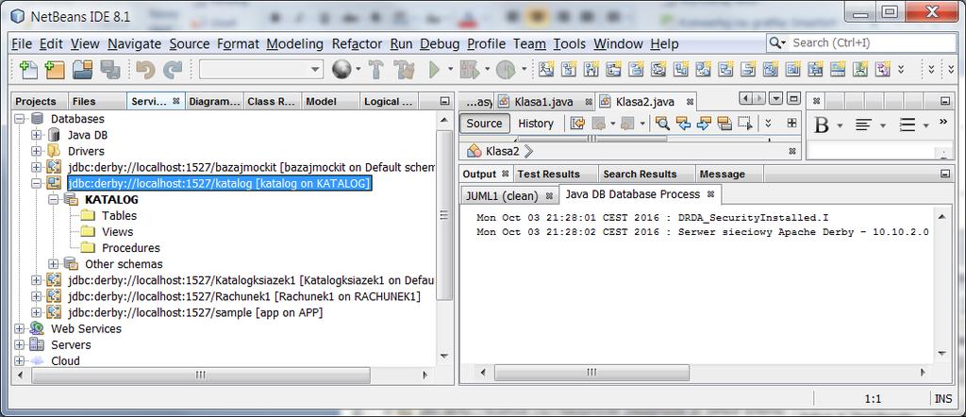Select the Views folder

(117, 232)
